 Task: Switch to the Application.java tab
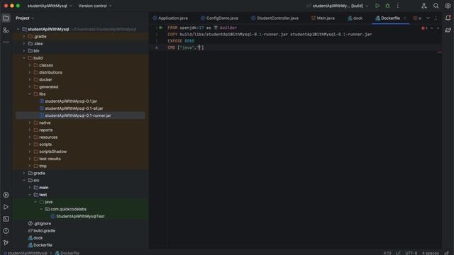pyautogui.click(x=170, y=18)
